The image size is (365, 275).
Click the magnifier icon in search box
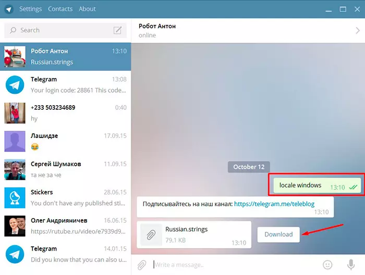tap(13, 30)
